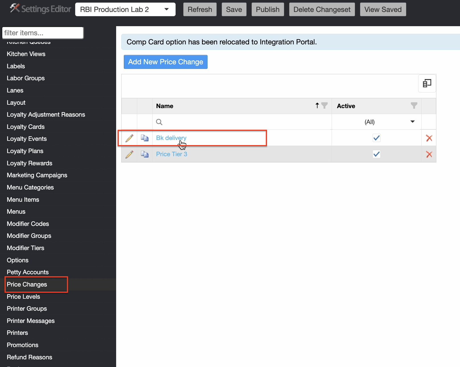Edit Price Tier 3 with the pencil icon
The image size is (460, 367).
[130, 154]
